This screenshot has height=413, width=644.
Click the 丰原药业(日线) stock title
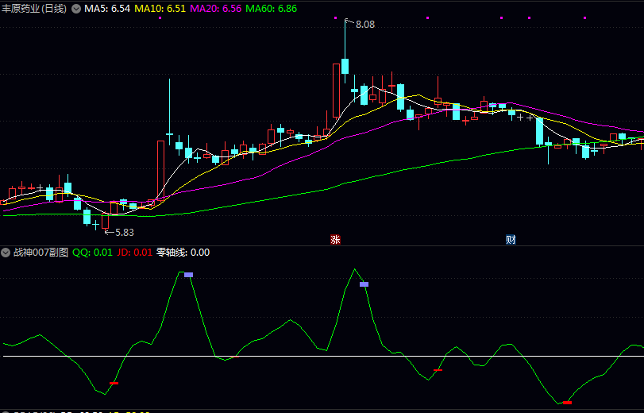coord(34,9)
